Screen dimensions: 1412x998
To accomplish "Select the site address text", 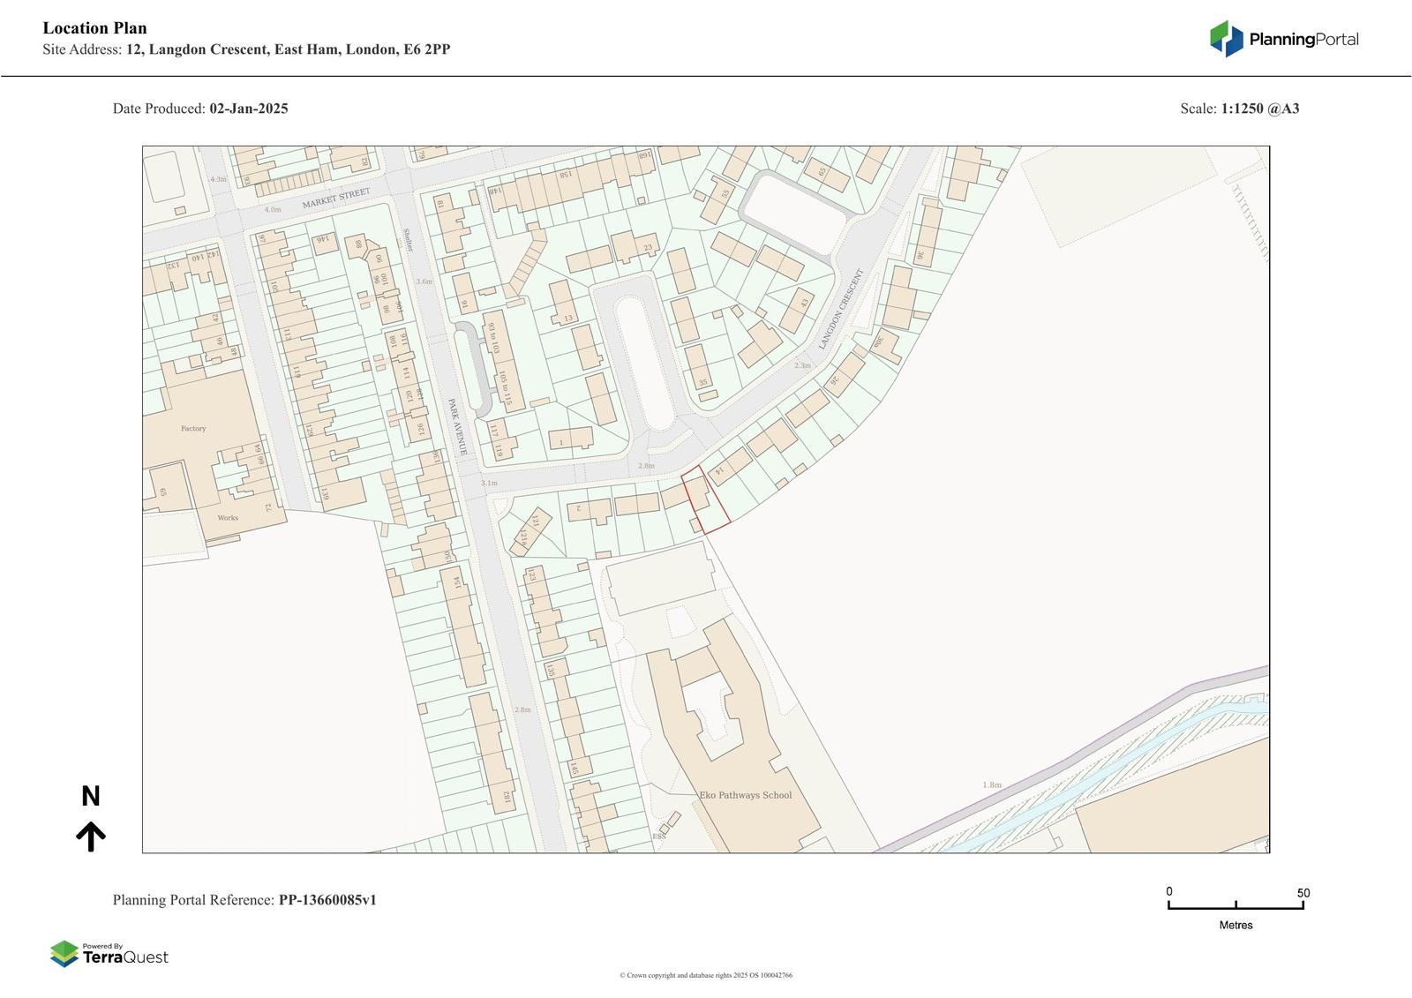I will coord(288,49).
